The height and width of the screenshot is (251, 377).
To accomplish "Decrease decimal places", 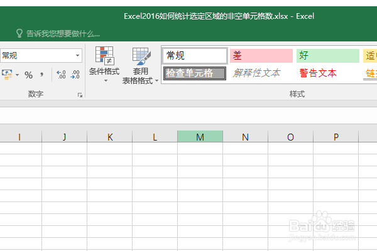I will coord(75,75).
